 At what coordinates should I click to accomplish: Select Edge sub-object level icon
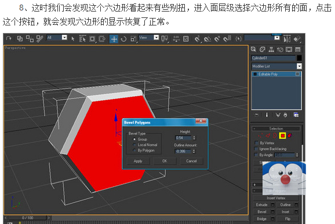(x=268, y=135)
